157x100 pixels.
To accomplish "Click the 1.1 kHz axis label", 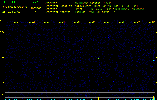I will pos(2,32).
